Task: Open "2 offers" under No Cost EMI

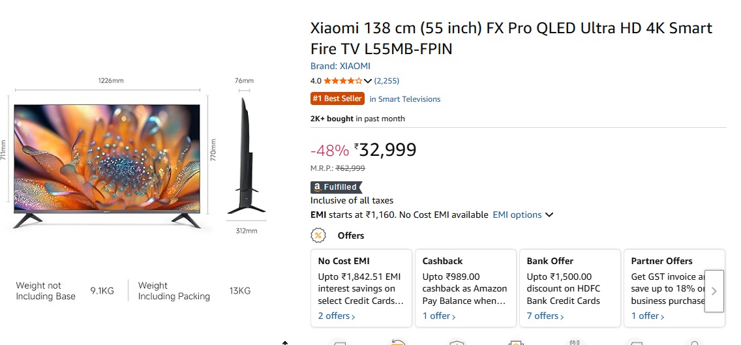Action: click(x=337, y=316)
